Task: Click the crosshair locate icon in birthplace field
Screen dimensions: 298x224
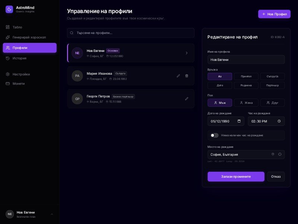Action: (280, 154)
